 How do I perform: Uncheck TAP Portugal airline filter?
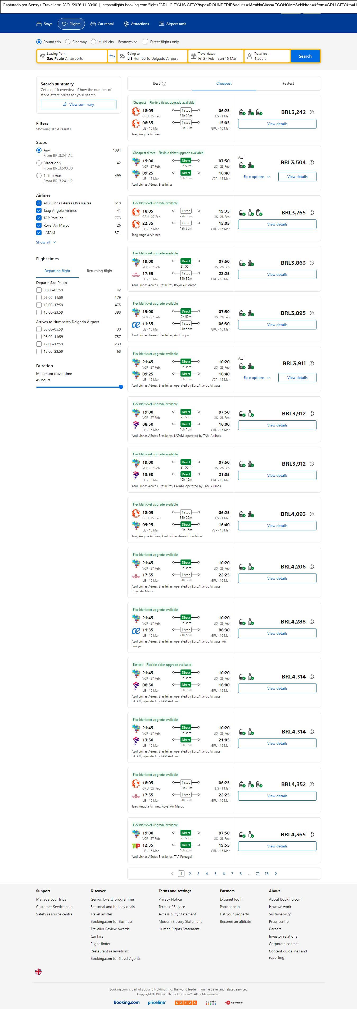(39, 218)
